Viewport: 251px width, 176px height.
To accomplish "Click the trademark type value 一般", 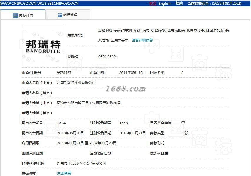I will [185, 133].
